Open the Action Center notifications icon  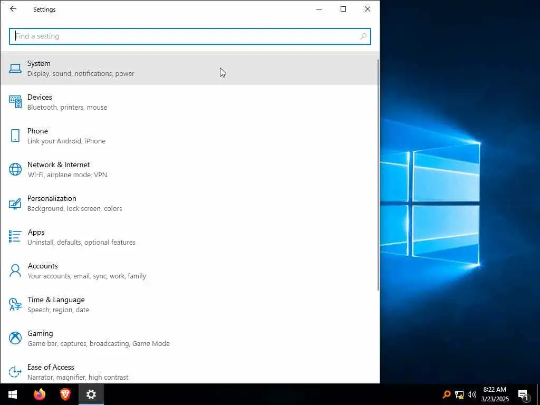(x=524, y=394)
